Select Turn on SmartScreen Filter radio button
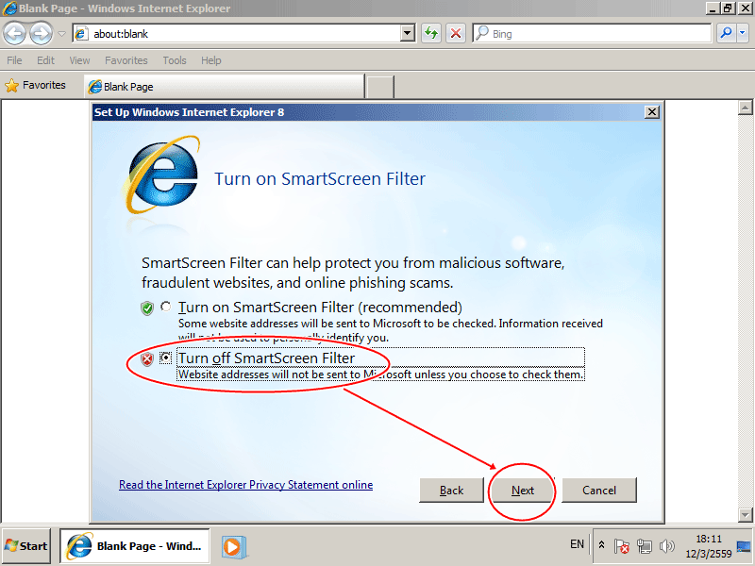This screenshot has width=755, height=566. click(x=166, y=307)
